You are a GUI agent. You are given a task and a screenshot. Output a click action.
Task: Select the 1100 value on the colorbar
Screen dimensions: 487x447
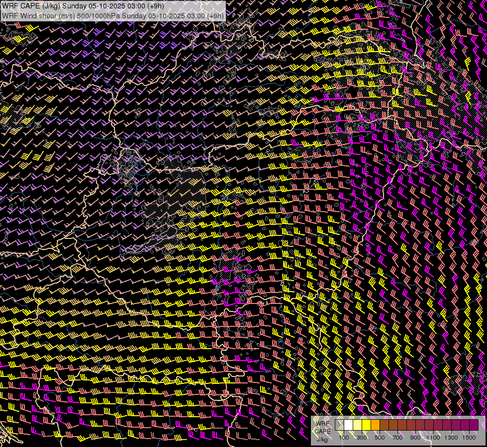pos(433,438)
